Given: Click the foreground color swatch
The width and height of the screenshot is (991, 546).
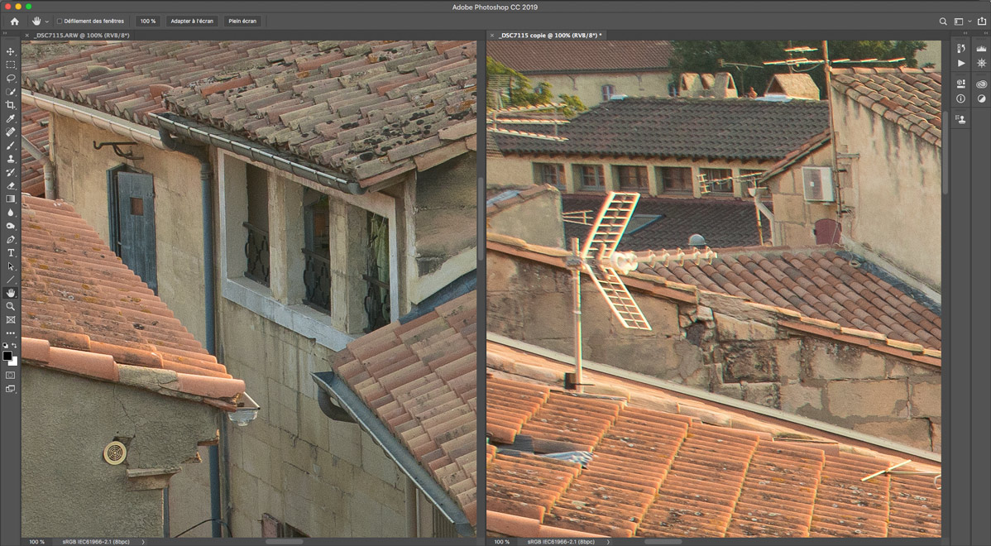Looking at the screenshot, I should [x=7, y=356].
